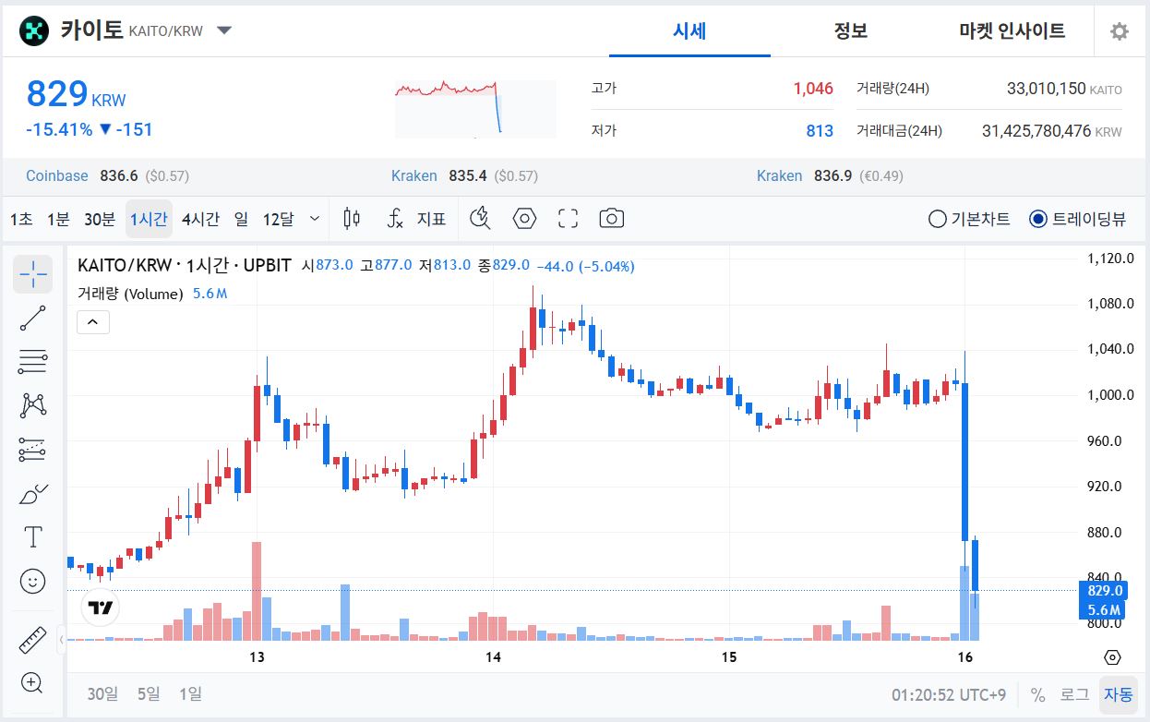
Task: Enter fullscreen chart mode
Action: (567, 218)
